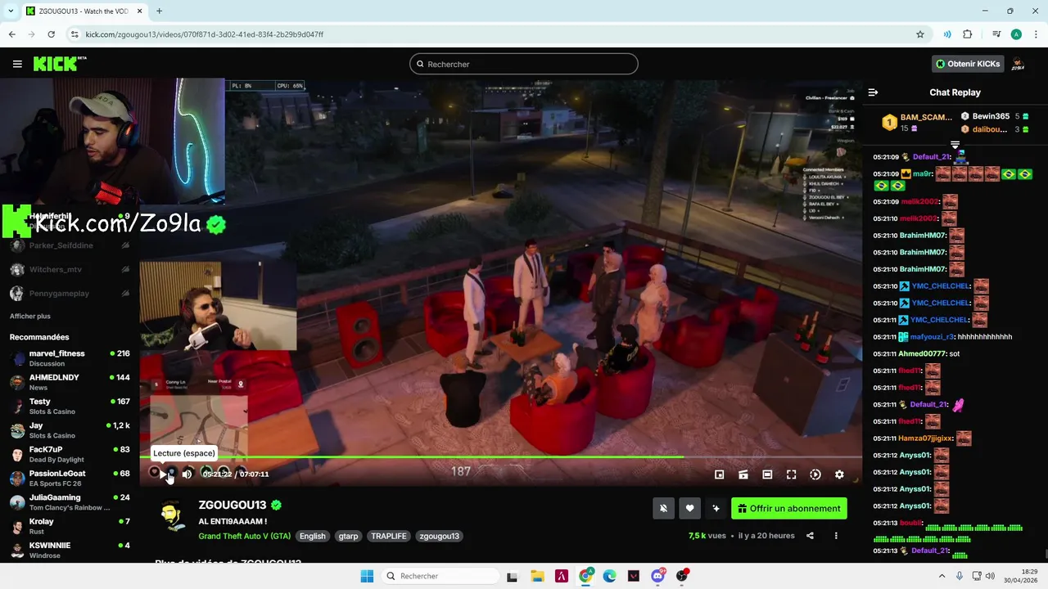1048x589 pixels.
Task: Open playback speed options
Action: click(815, 474)
